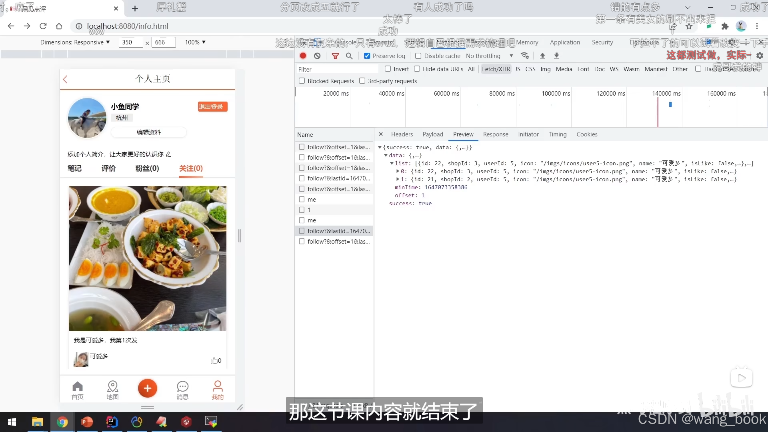Tap the 消息 messages nav icon
This screenshot has width=768, height=432.
(x=182, y=390)
